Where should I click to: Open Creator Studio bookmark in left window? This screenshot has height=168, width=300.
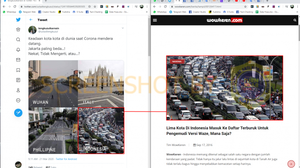[47, 12]
